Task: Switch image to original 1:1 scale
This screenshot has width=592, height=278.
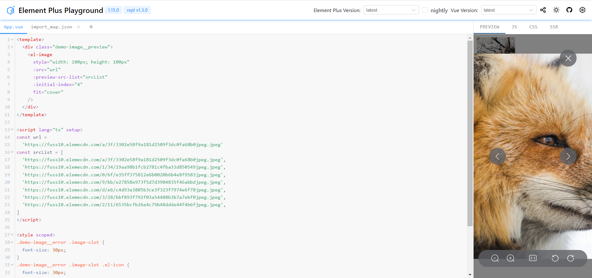Action: coord(533,258)
